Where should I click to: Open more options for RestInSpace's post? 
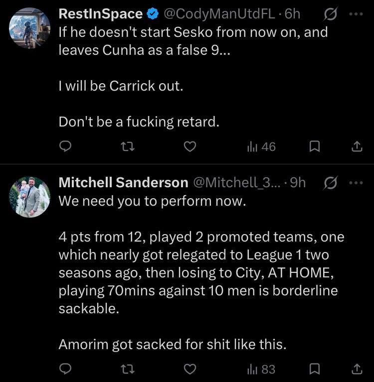(x=356, y=14)
